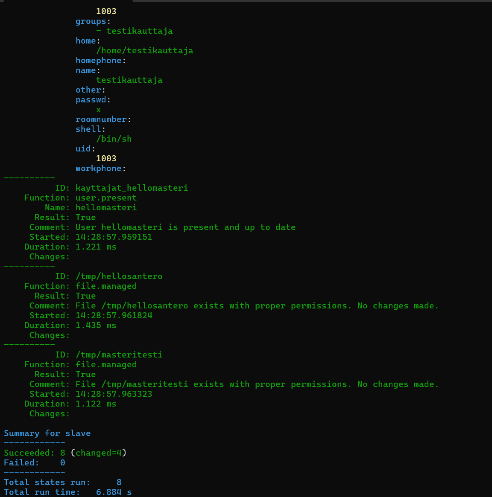The height and width of the screenshot is (497, 492).
Task: Click the 'Total states run' line
Action: pos(47,482)
